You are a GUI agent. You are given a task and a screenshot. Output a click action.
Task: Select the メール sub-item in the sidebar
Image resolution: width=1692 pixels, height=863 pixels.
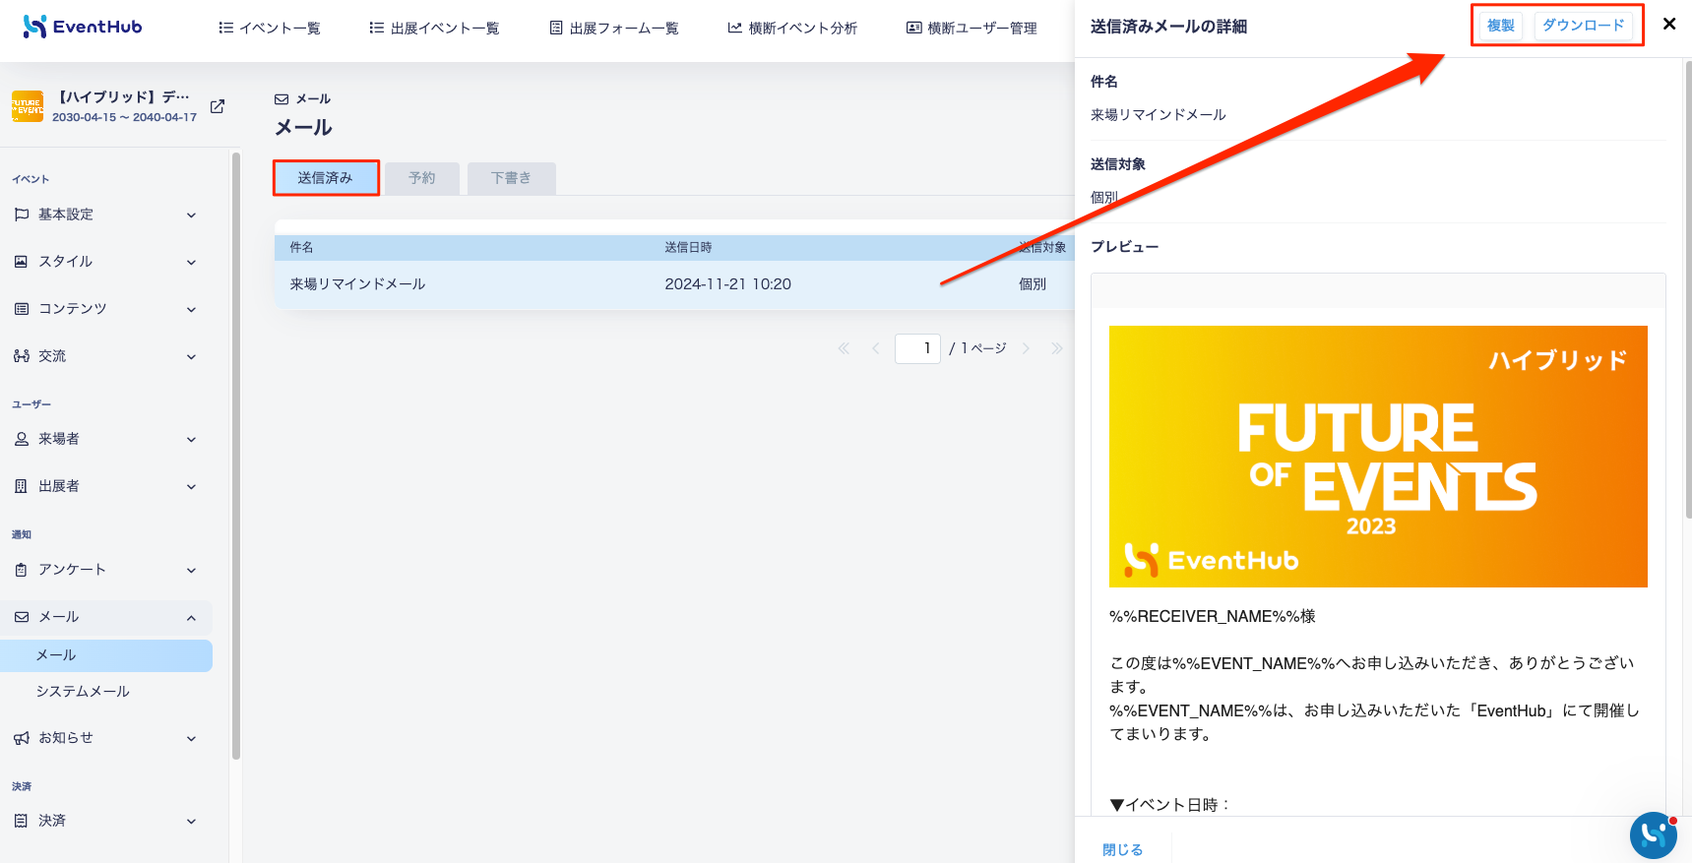[x=106, y=655]
